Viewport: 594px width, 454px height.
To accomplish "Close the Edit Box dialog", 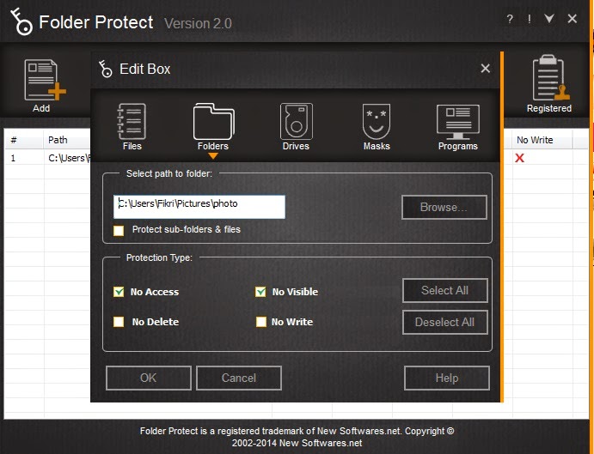I will click(x=486, y=69).
